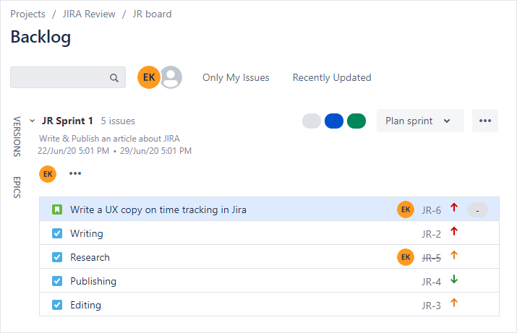Click the EK assignee avatar on Research issue
The width and height of the screenshot is (517, 333).
coord(406,256)
